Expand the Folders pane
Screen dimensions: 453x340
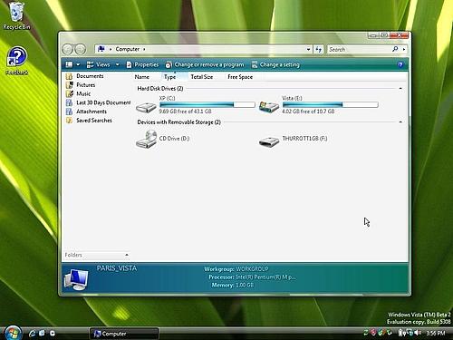[x=127, y=255]
